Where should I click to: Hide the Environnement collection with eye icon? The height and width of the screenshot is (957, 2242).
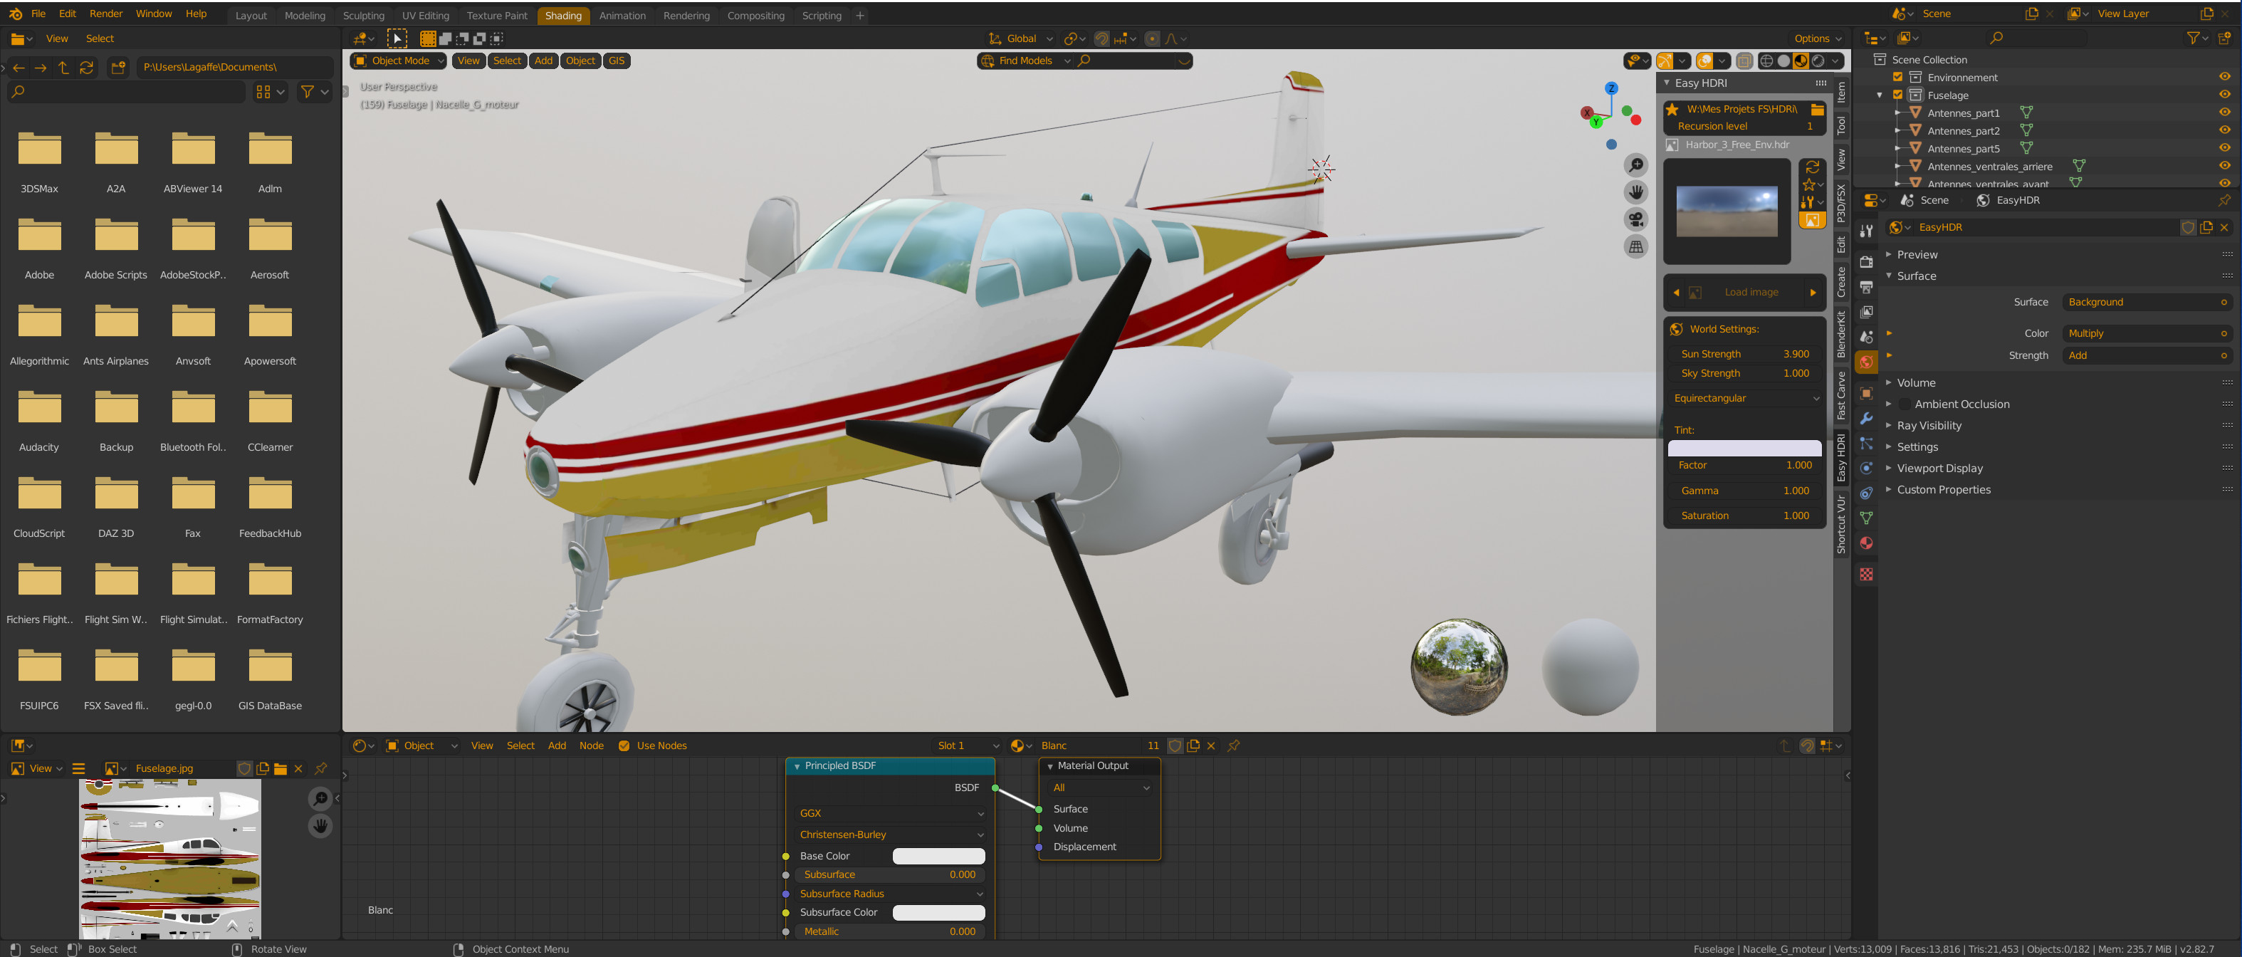2223,78
